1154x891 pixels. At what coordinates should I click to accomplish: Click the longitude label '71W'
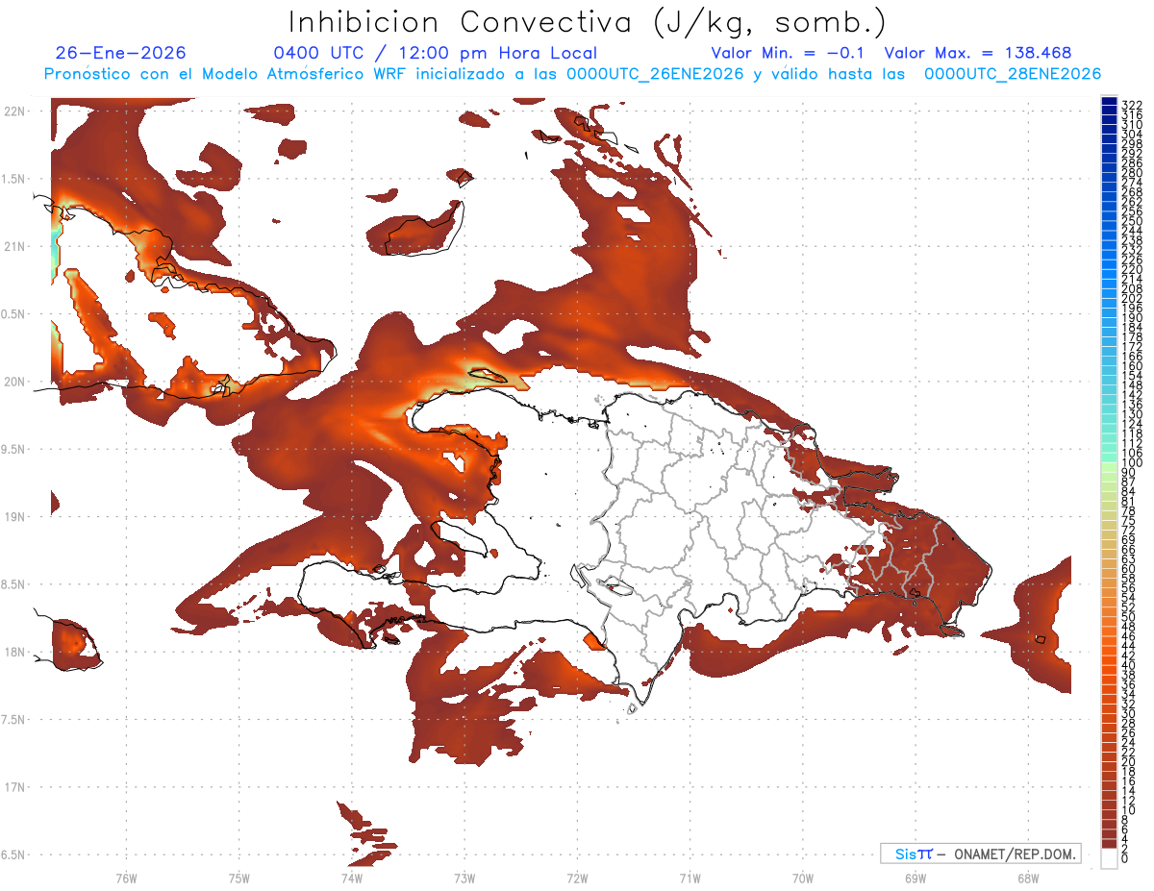pos(690,878)
